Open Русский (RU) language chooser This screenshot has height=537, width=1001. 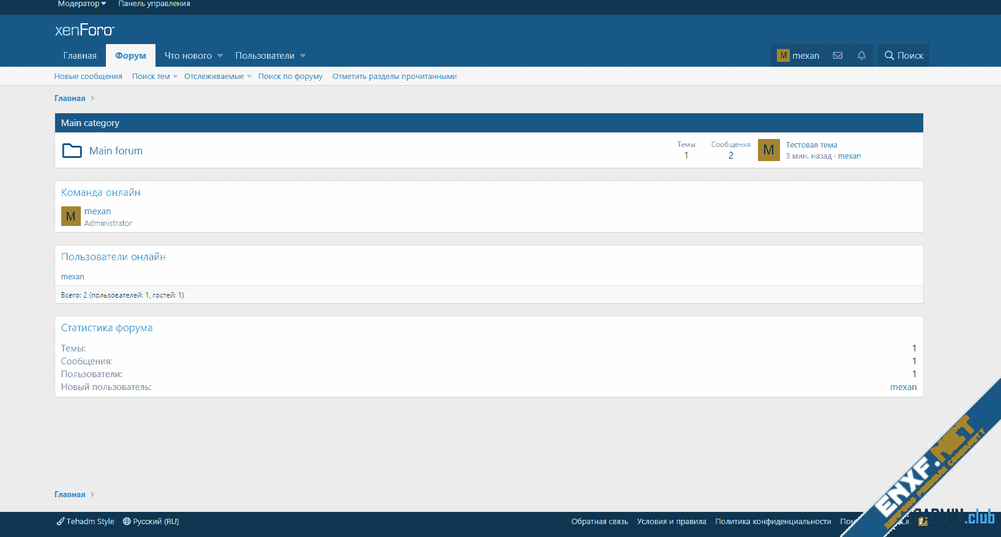click(x=151, y=522)
